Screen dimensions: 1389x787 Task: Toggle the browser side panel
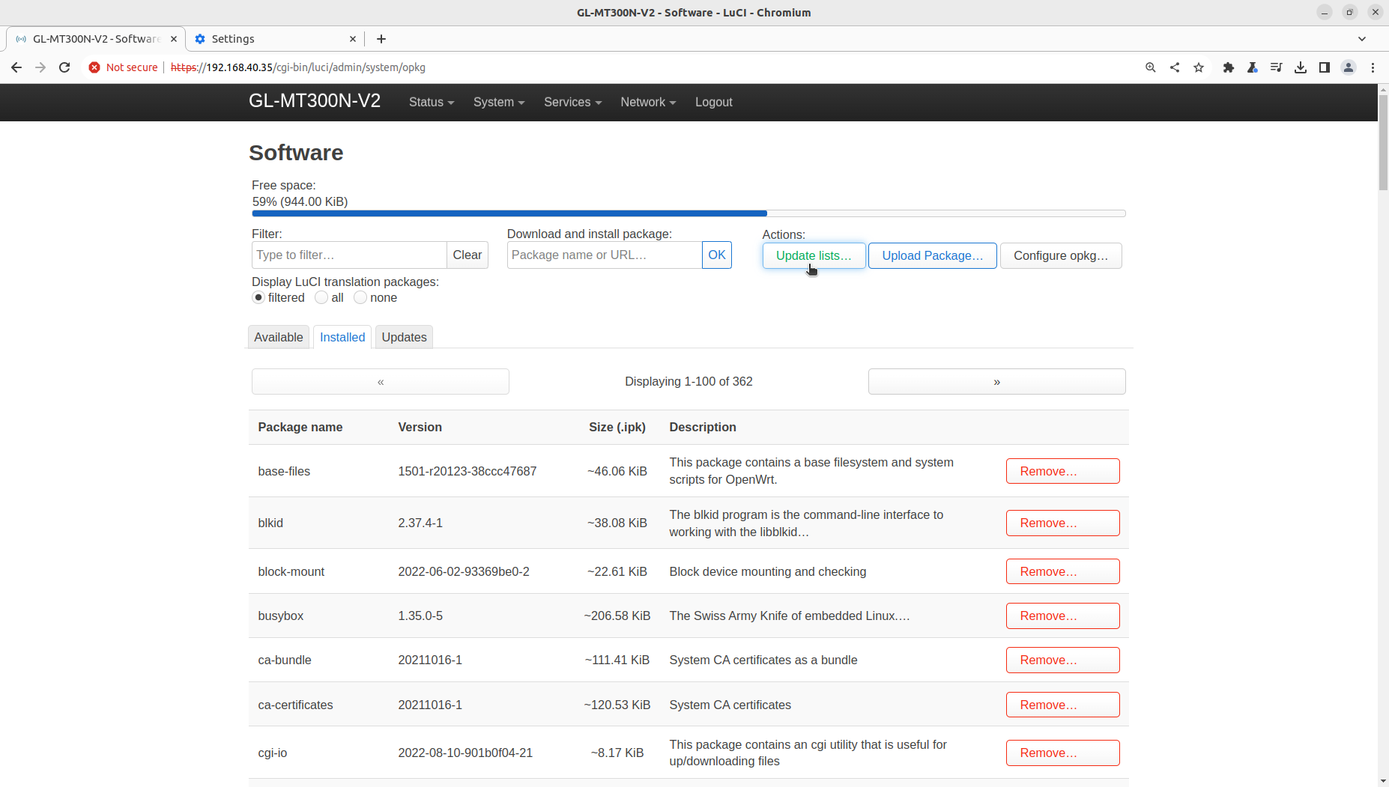1325,67
